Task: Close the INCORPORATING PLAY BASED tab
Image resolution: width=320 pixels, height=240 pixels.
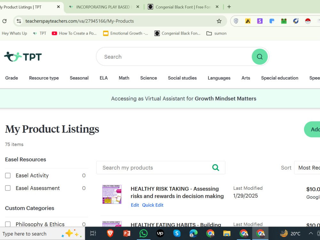Action: coord(138,7)
